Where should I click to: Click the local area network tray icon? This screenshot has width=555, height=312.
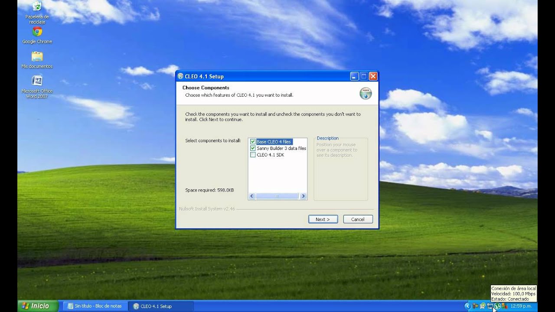490,306
